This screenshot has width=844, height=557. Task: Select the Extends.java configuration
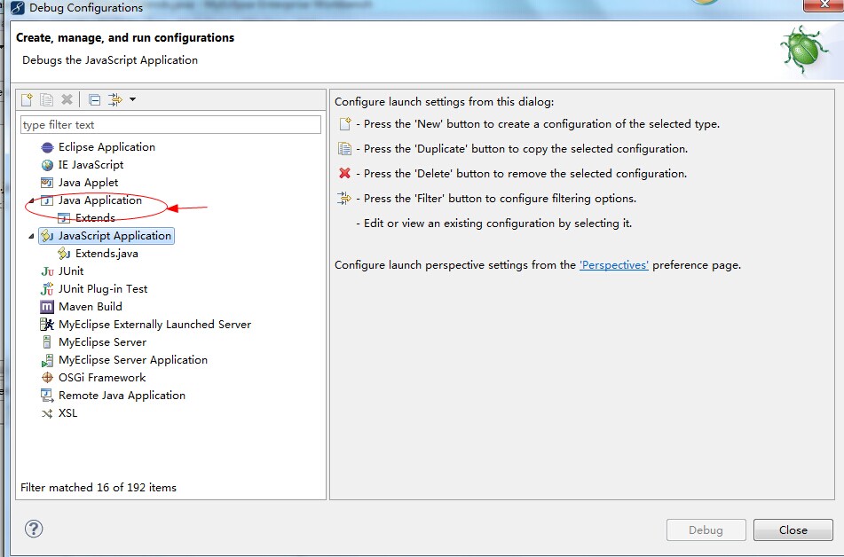click(106, 254)
